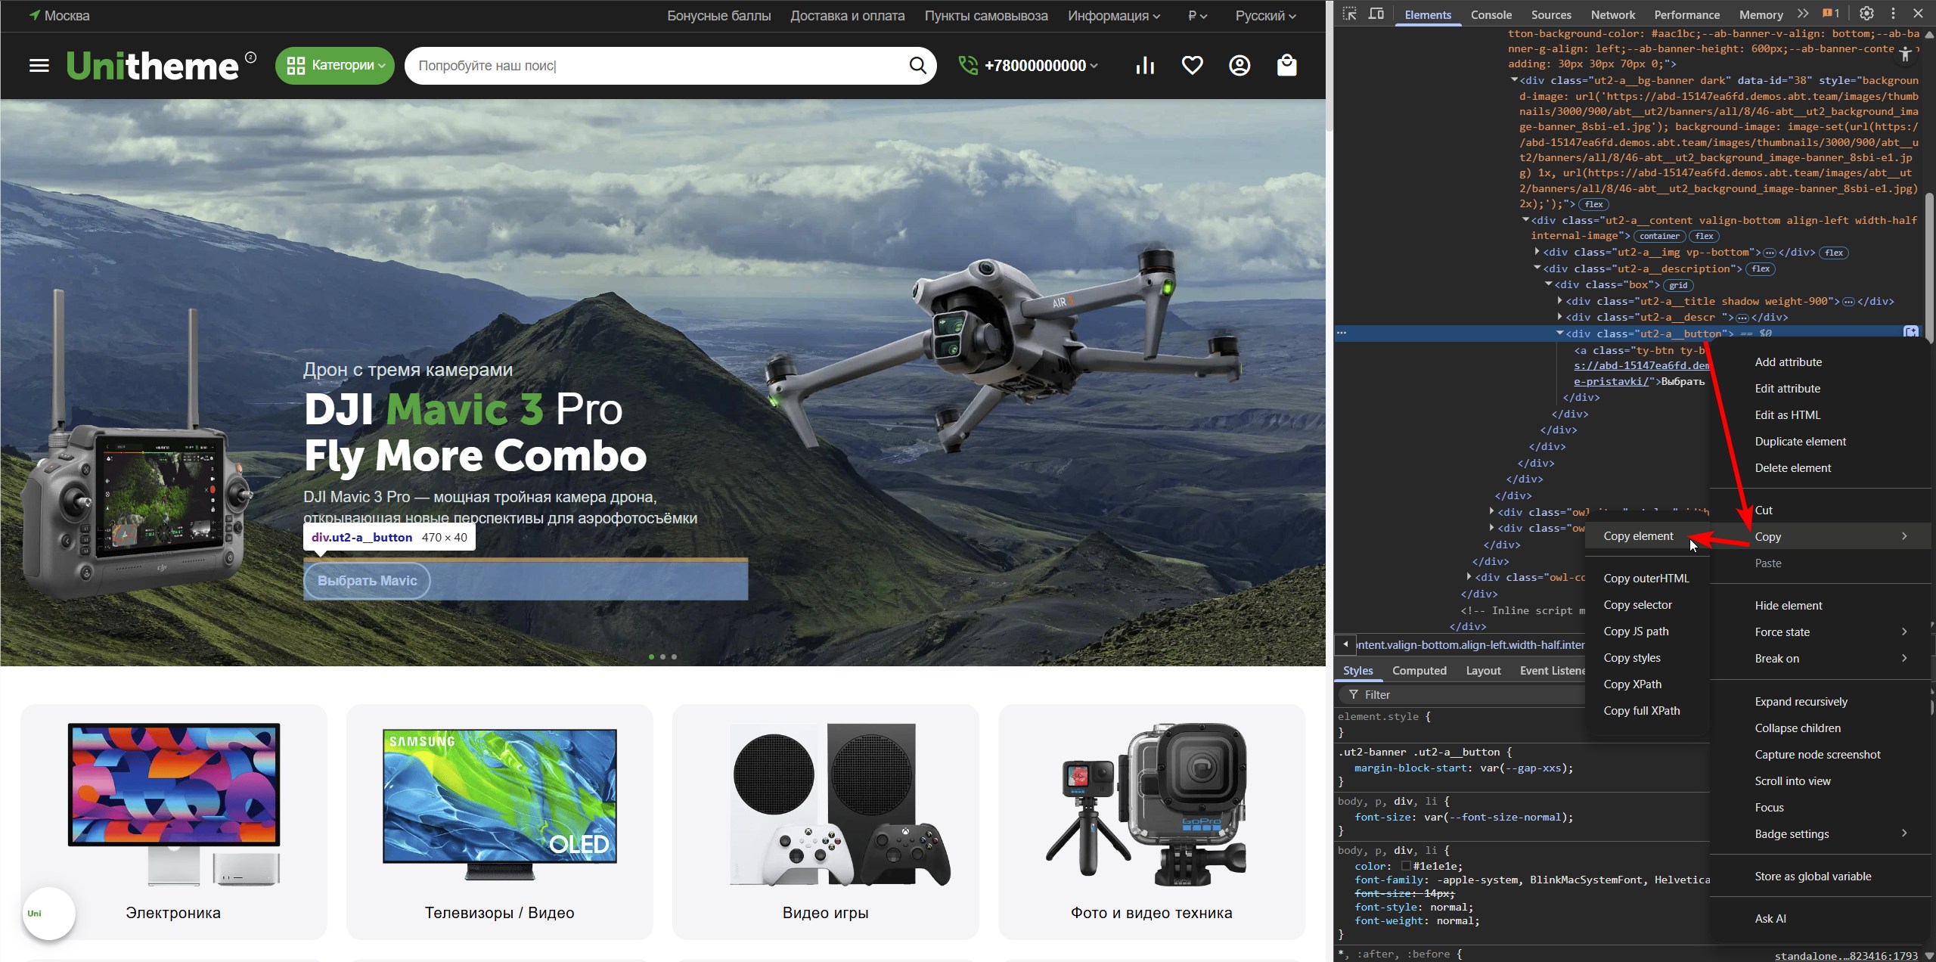Open the Доставка и оплата link

847,15
